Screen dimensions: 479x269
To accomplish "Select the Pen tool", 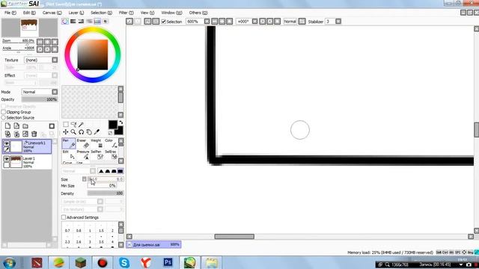I will pyautogui.click(x=69, y=143).
